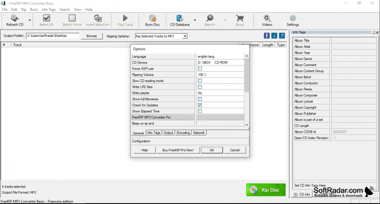Uncheck the Check for Updates checkbox
380x204 pixels.
(200, 105)
